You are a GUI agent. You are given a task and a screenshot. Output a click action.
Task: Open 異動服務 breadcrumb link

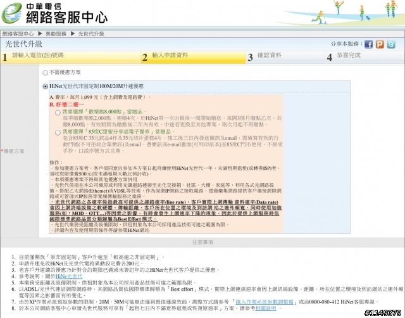tap(56, 34)
